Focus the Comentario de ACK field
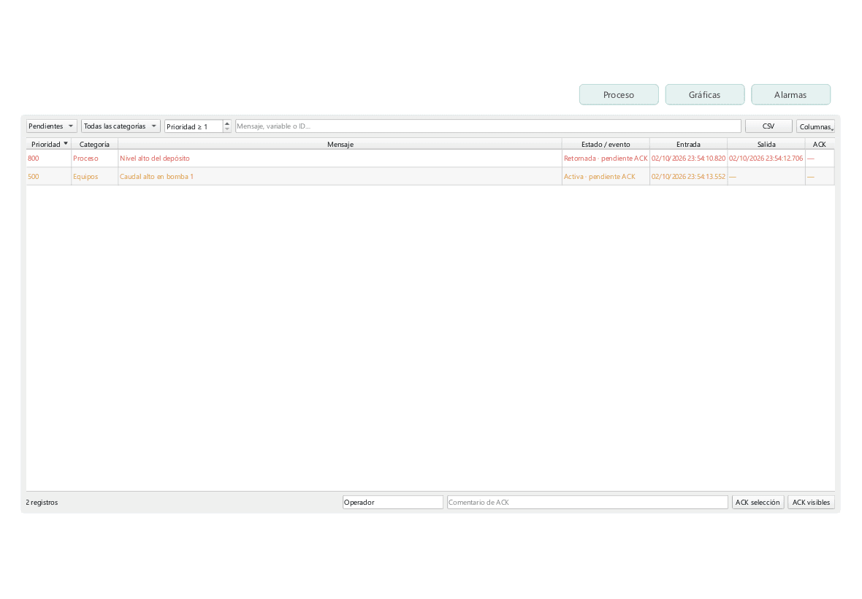The image size is (862, 599). coord(587,503)
